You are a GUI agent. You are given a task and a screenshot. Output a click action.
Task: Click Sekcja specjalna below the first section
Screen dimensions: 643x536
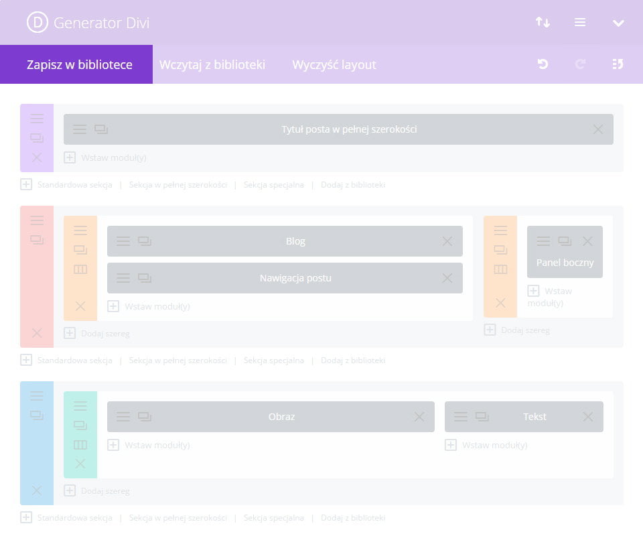click(x=273, y=185)
